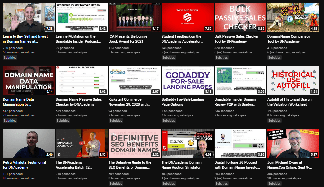Click Subtitles badge under Student Feedback video
Image resolution: width=324 pixels, height=187 pixels.
coord(169,58)
